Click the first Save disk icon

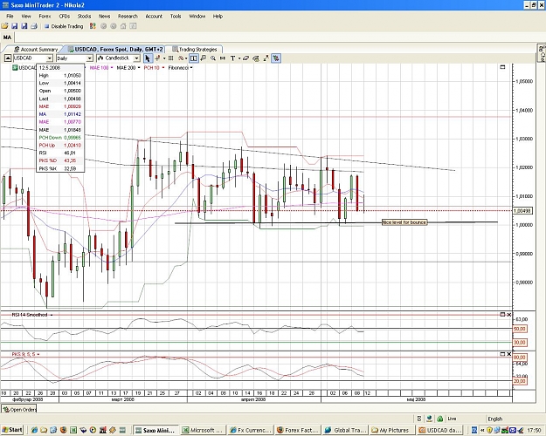(x=15, y=26)
